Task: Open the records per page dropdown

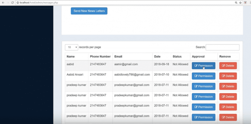Action: [x=72, y=47]
